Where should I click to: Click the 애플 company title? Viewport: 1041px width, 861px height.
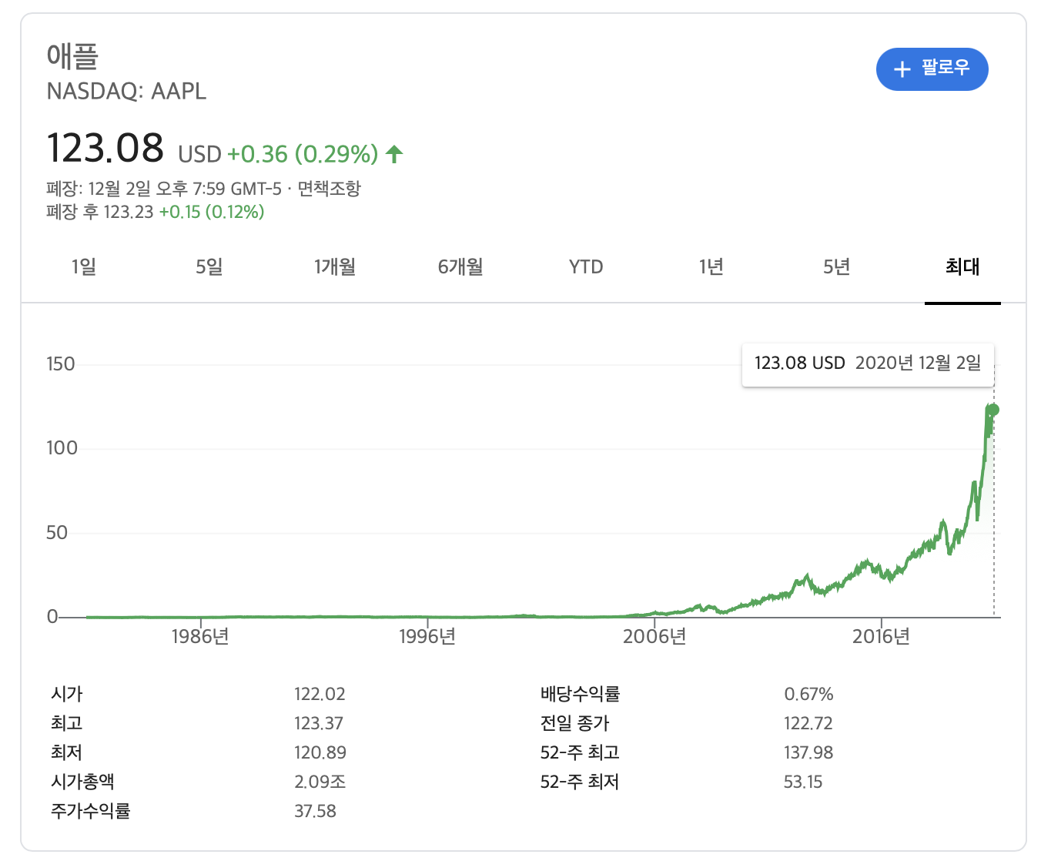(73, 55)
